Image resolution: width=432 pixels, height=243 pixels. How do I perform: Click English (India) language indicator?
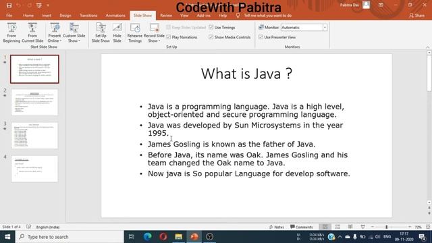48,227
